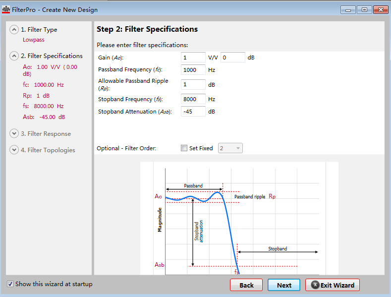
Task: Click the filter response diagram image
Action: [x=239, y=218]
